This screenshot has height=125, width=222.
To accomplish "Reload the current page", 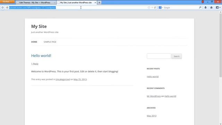I will coord(155,8).
